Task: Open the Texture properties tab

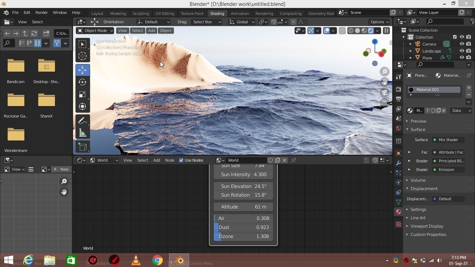Action: click(x=398, y=225)
